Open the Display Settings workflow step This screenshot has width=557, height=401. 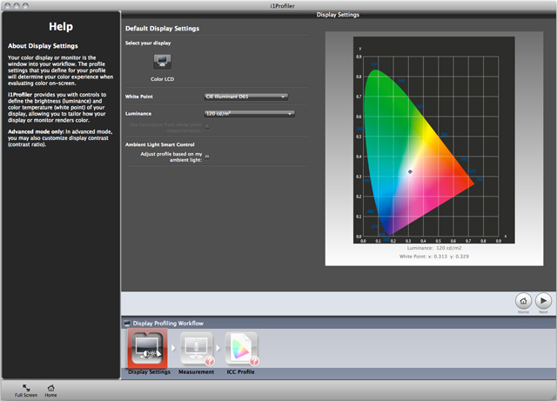coord(147,348)
